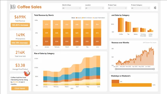
Task: Select the 214K Total Units Sold card
Action: coord(20,53)
